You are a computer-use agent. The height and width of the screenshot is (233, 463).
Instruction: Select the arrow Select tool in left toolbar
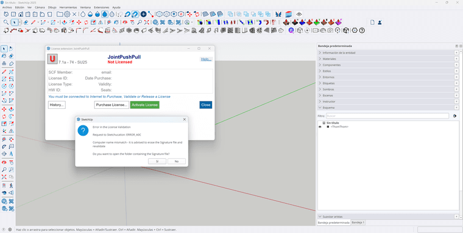click(4, 49)
